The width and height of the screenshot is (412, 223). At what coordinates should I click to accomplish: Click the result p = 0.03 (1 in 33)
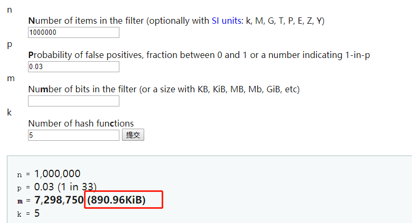coord(57,187)
